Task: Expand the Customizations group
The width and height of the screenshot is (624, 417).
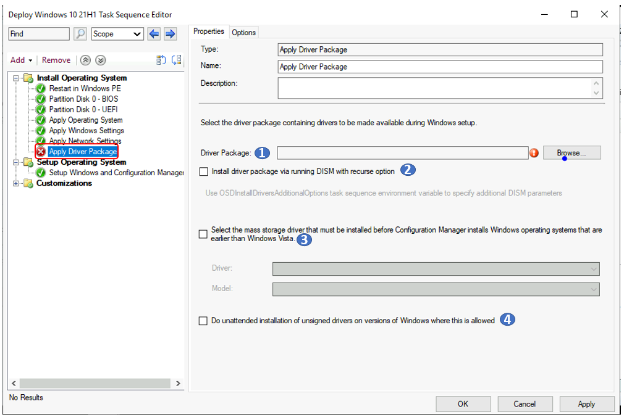Action: pyautogui.click(x=16, y=183)
